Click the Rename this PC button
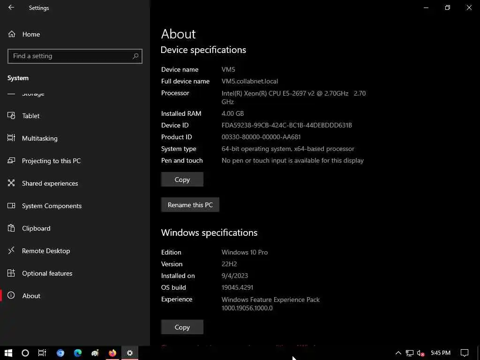This screenshot has width=480, height=360. tap(190, 205)
